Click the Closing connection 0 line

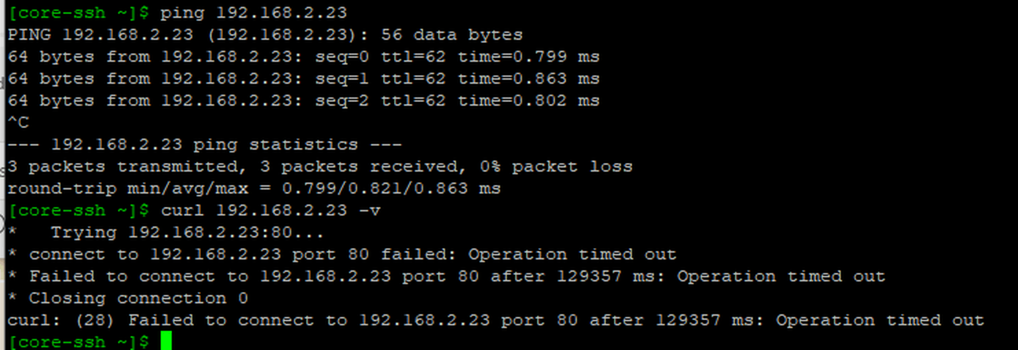[128, 298]
